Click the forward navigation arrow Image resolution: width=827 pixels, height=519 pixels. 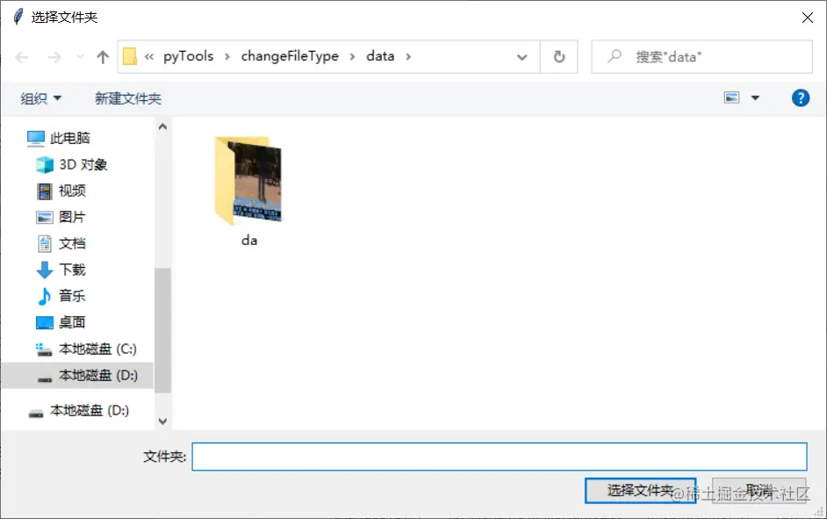(x=53, y=56)
